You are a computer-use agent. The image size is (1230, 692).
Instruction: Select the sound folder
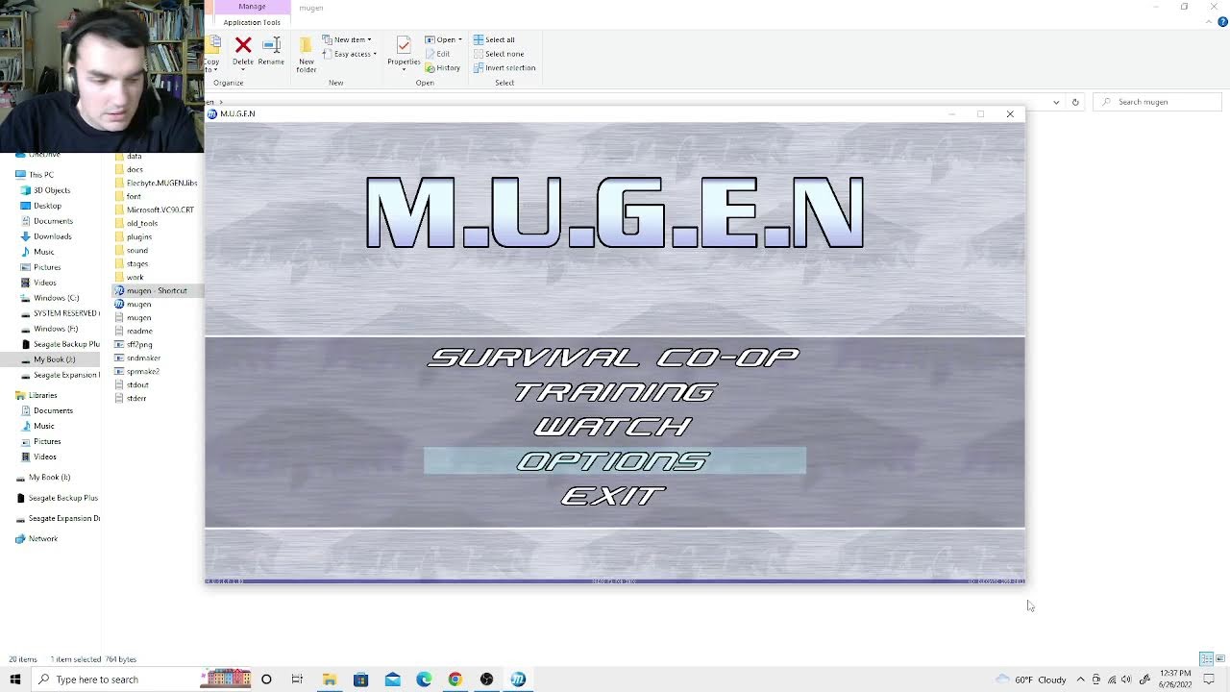(131, 250)
